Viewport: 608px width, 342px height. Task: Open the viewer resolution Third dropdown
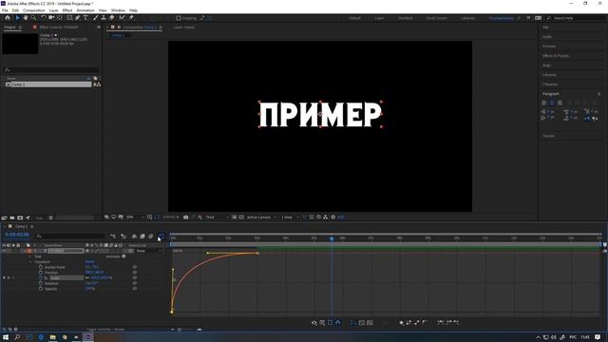(x=217, y=218)
